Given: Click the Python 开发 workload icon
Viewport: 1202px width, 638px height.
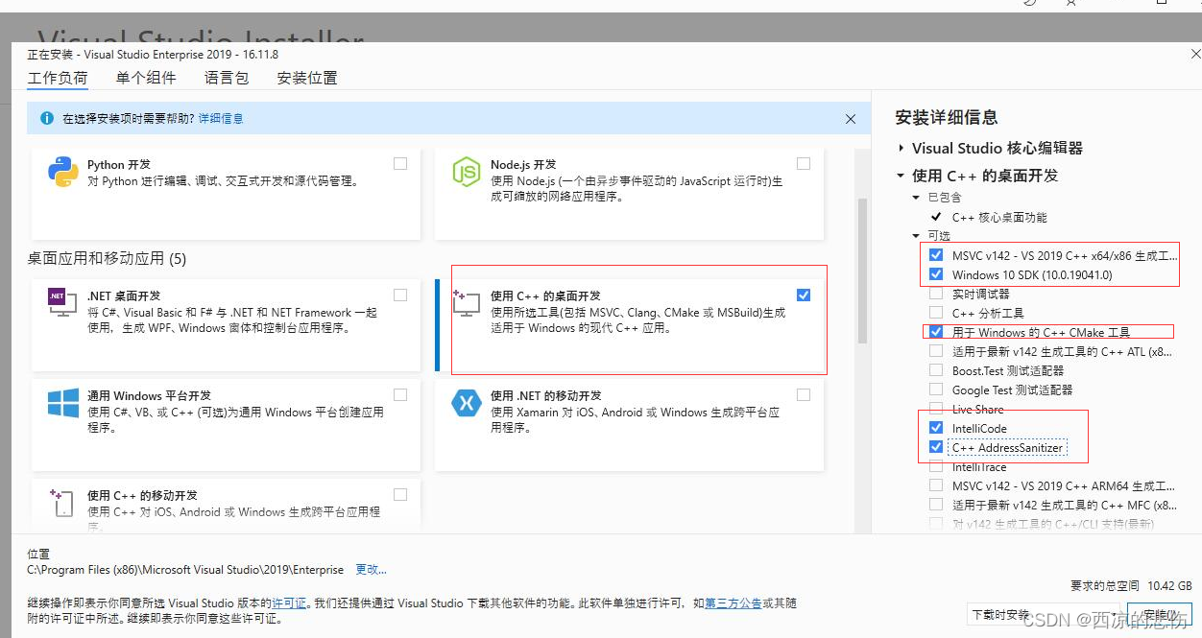Looking at the screenshot, I should click(62, 172).
